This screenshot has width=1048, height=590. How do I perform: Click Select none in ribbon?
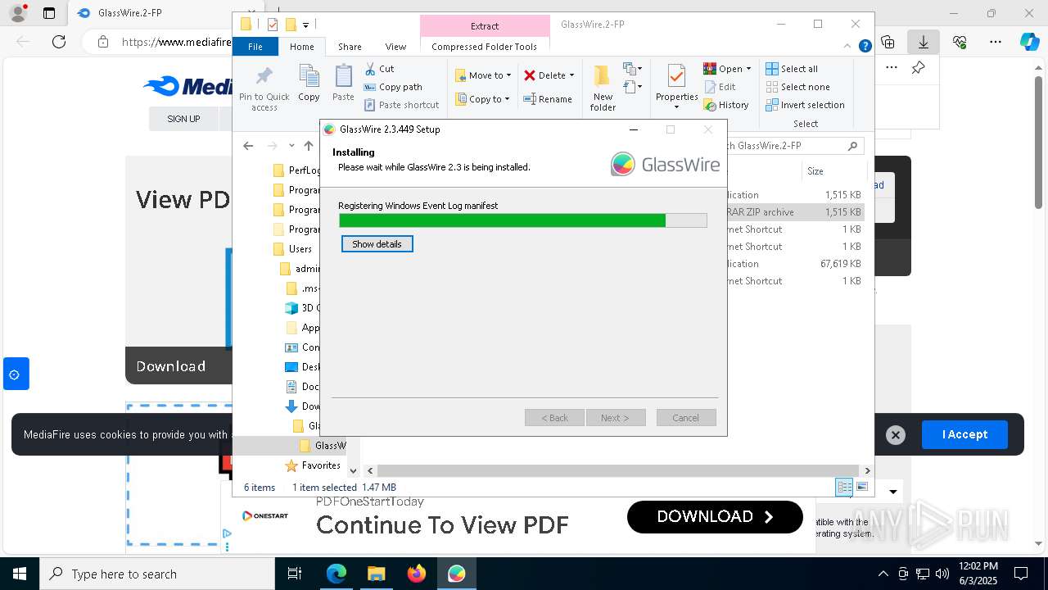(x=797, y=87)
